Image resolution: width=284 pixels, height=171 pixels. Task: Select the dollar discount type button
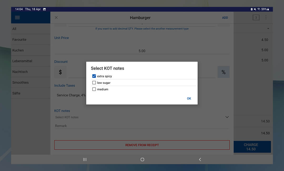pos(60,72)
